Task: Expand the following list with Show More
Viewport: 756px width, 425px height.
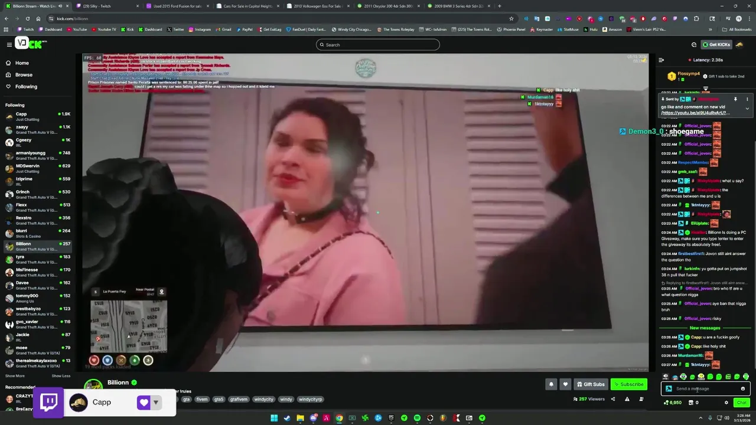Action: (x=15, y=376)
